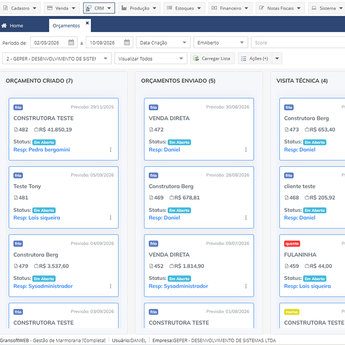
Task: Click the quente tag on FULANINHA card
Action: [x=292, y=243]
